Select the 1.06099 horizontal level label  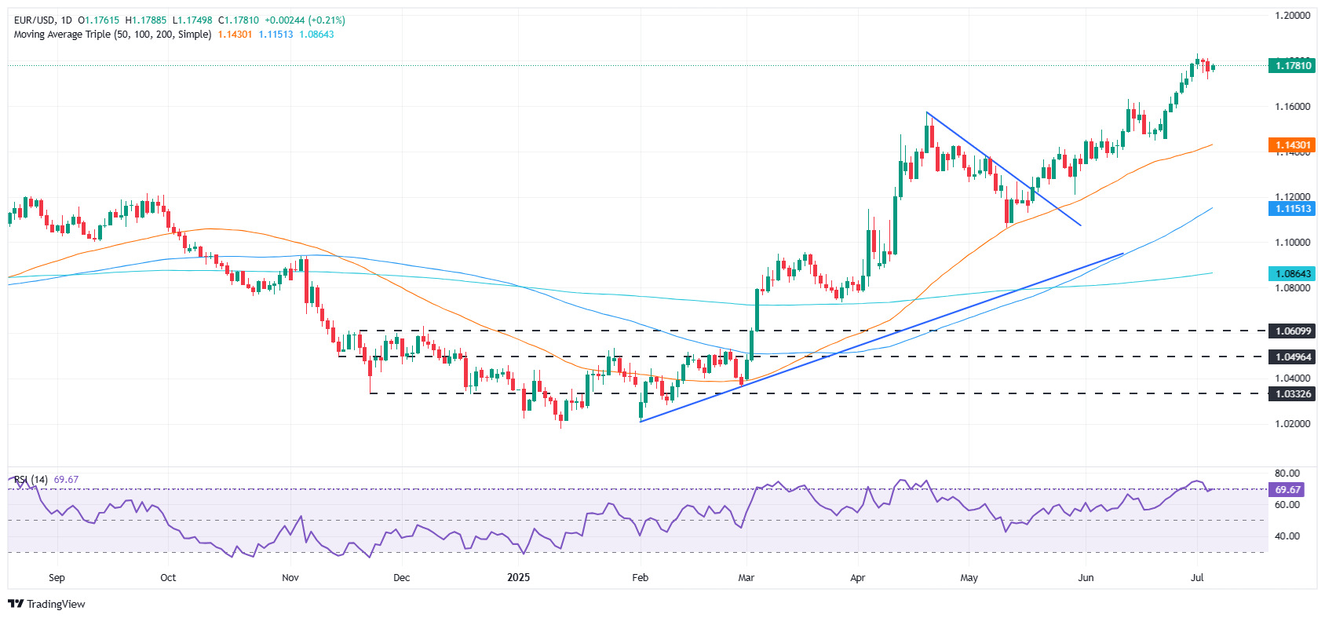pyautogui.click(x=1291, y=331)
